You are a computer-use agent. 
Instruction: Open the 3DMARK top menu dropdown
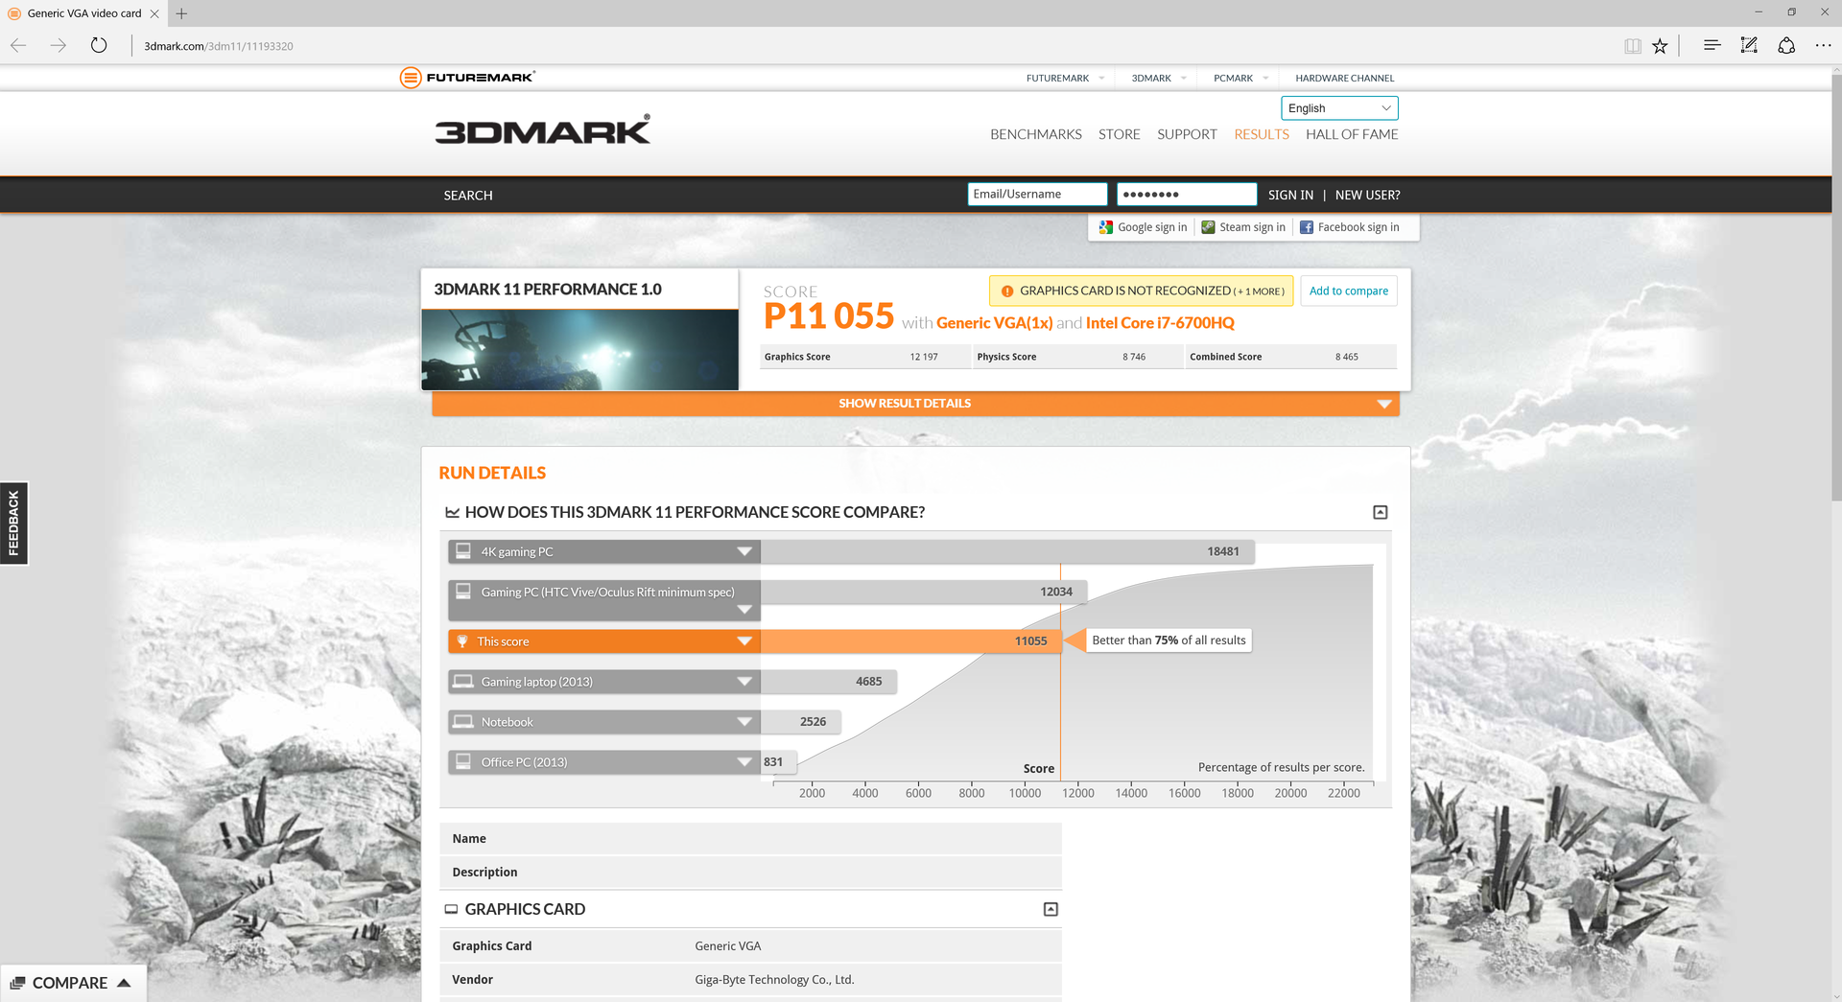click(x=1159, y=79)
